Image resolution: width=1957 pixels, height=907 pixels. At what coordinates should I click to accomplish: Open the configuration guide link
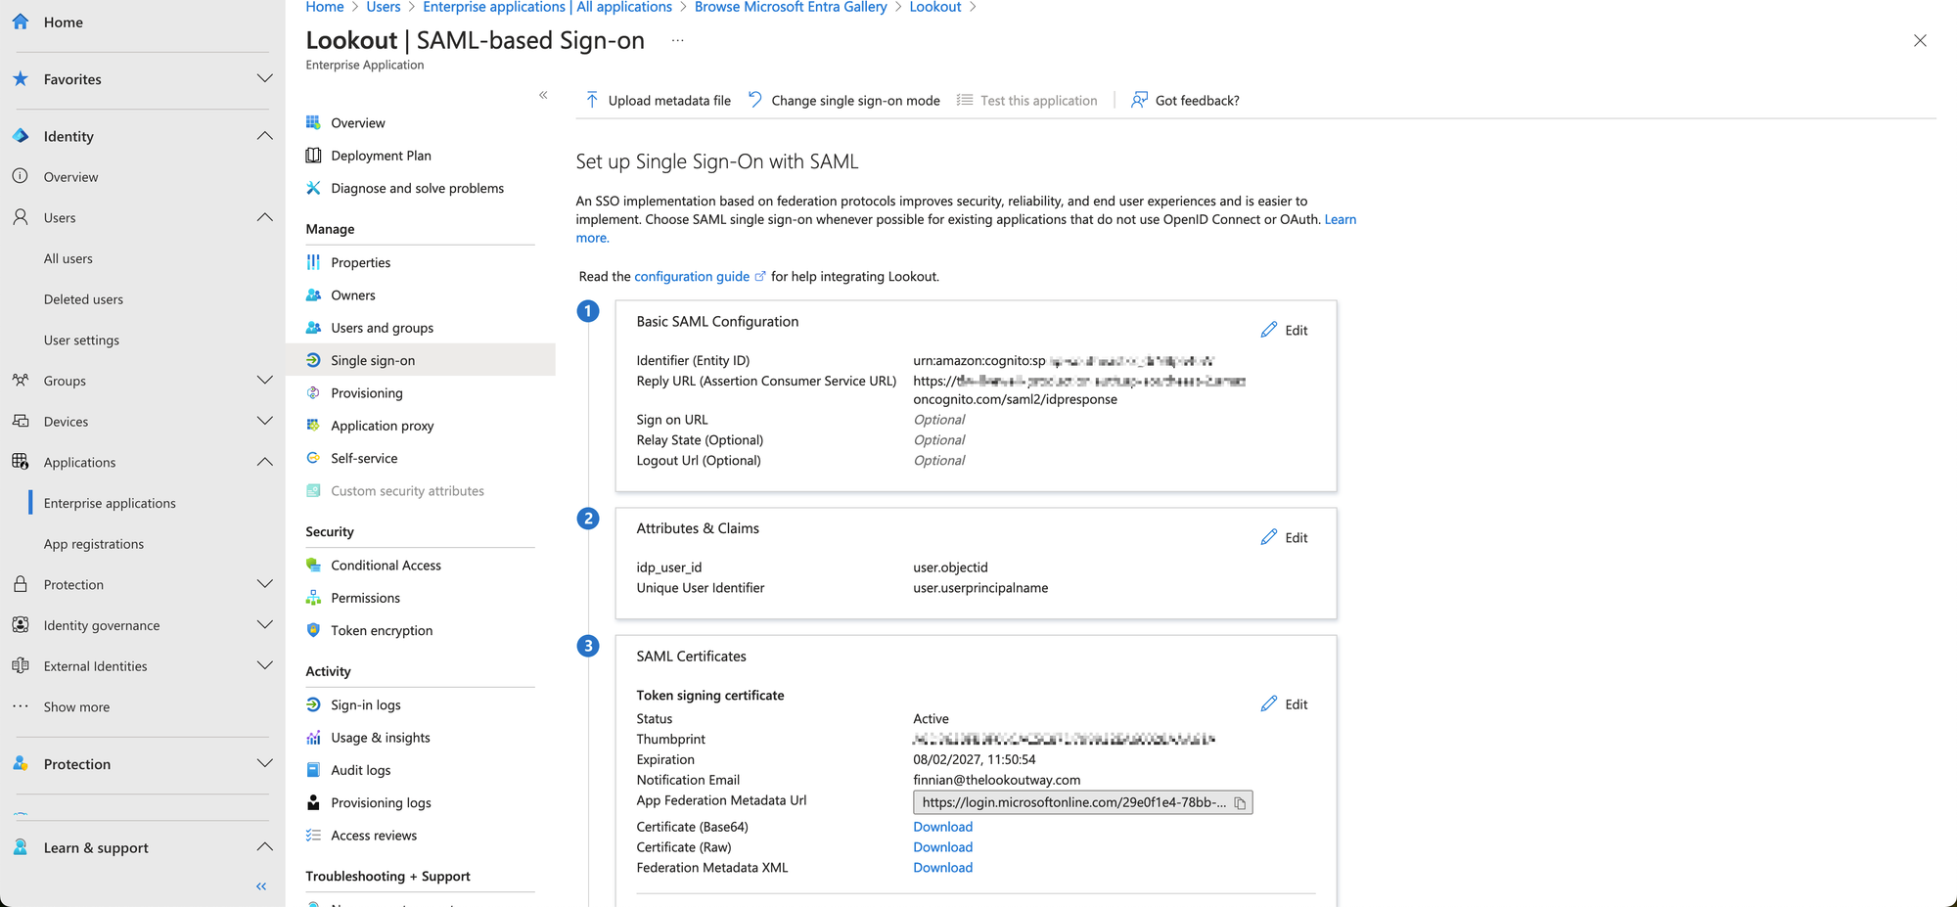pos(692,277)
